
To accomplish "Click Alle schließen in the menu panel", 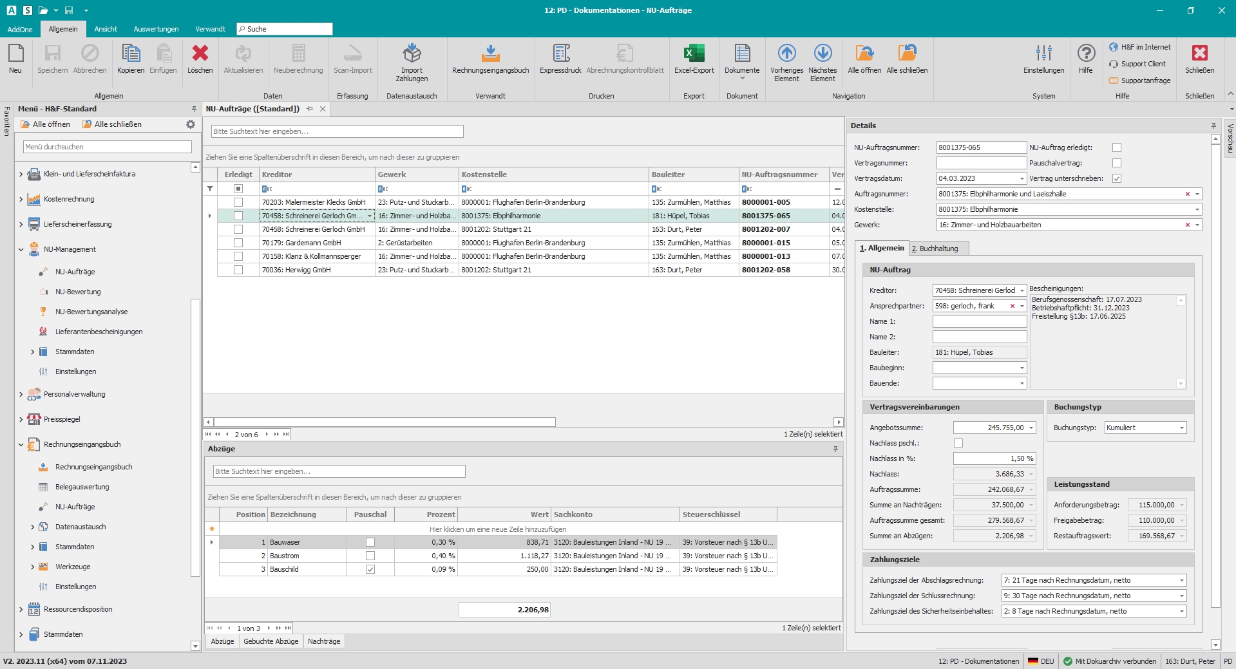I will coord(118,124).
